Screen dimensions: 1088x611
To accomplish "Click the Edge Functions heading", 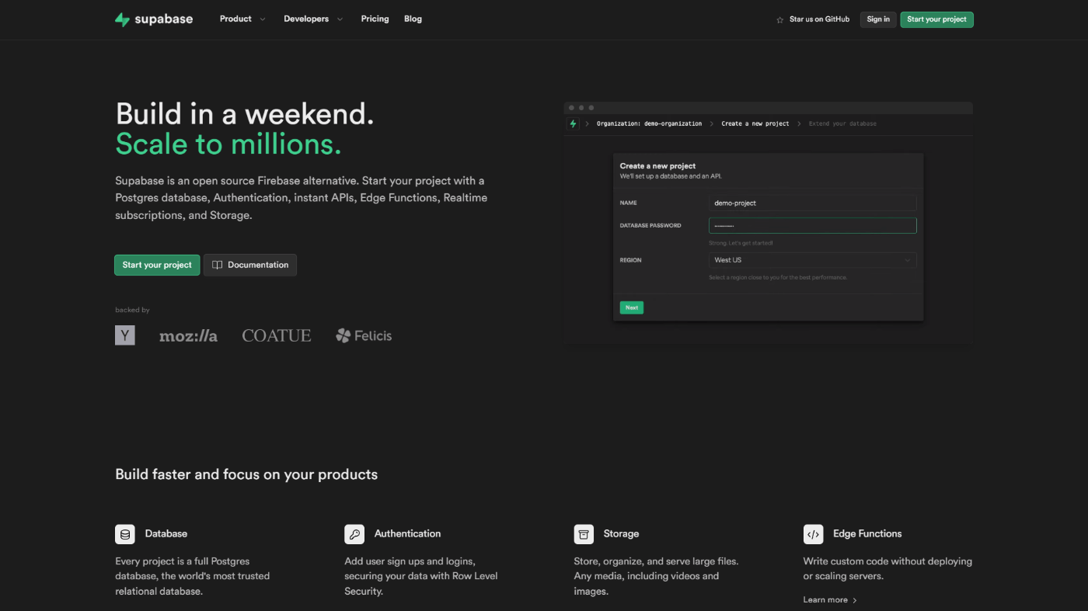I will 867,533.
